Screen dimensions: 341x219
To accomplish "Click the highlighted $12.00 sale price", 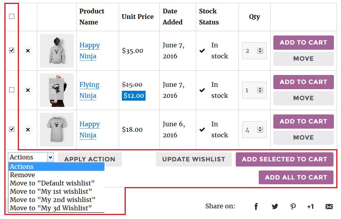I will pyautogui.click(x=134, y=95).
